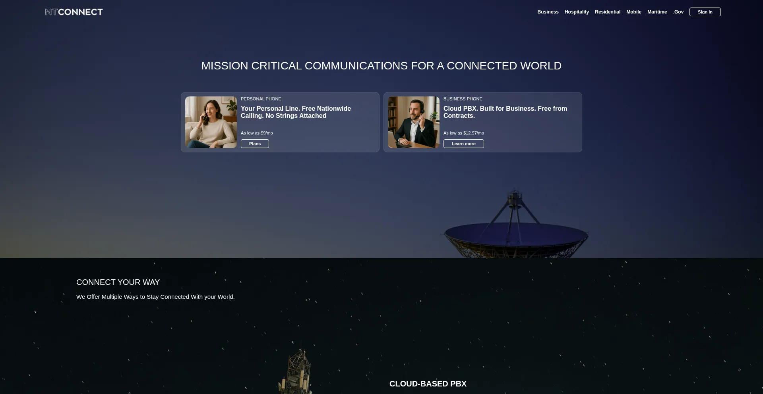The image size is (763, 394).
Task: Open the Residential navigation menu
Action: [x=607, y=12]
